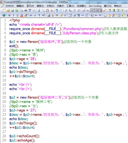
Task: Undo the last edit with the blue arrow
Action: 57,11
